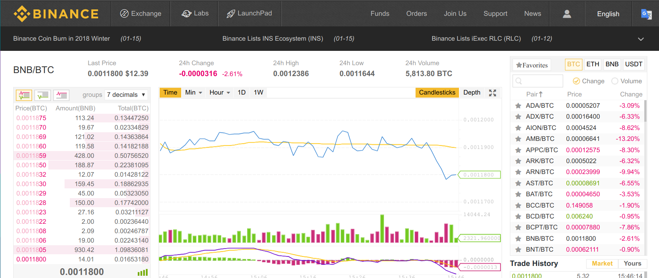Viewport: 659px width, 278px height.
Task: Select sell order at price 0.0011859
Action: [x=82, y=156]
